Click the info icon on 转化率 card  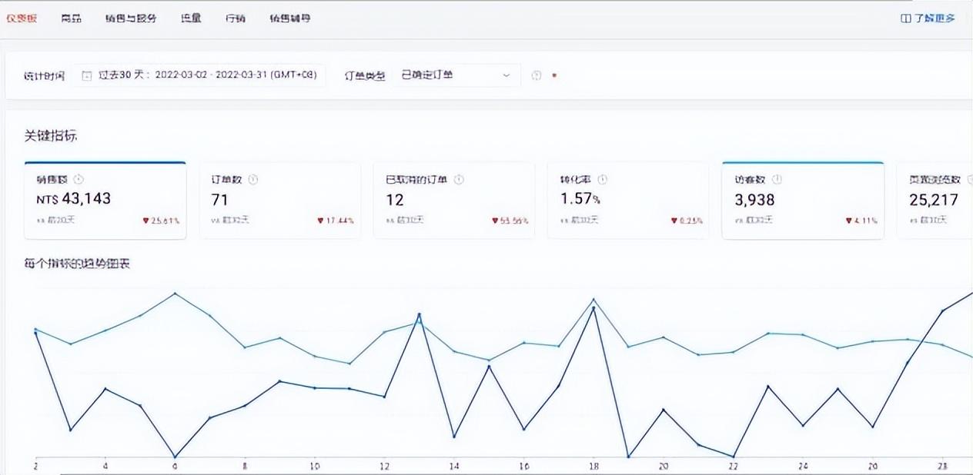pyautogui.click(x=604, y=179)
